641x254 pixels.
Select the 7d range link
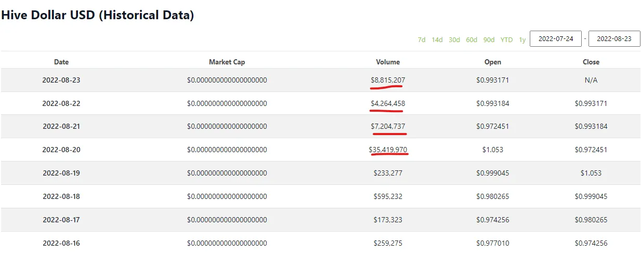422,39
